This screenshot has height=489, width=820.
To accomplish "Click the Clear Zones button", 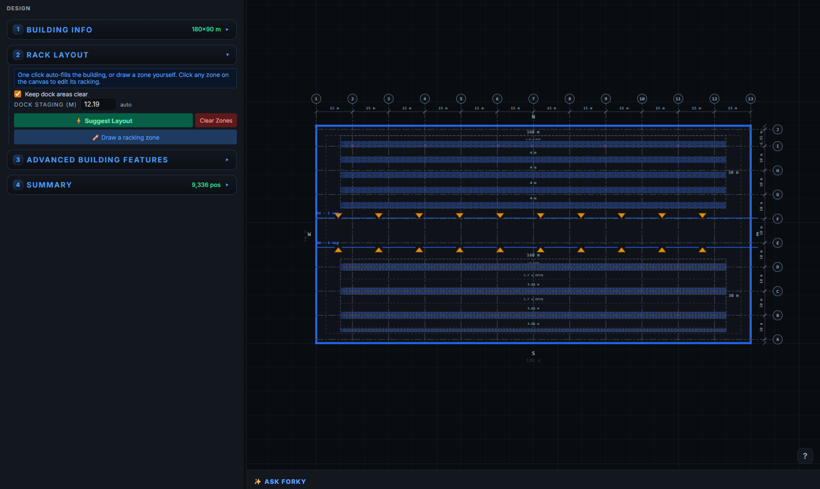I will (216, 121).
